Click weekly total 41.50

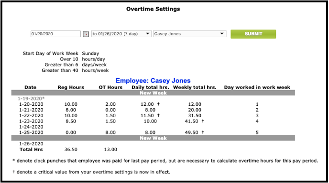point(192,121)
